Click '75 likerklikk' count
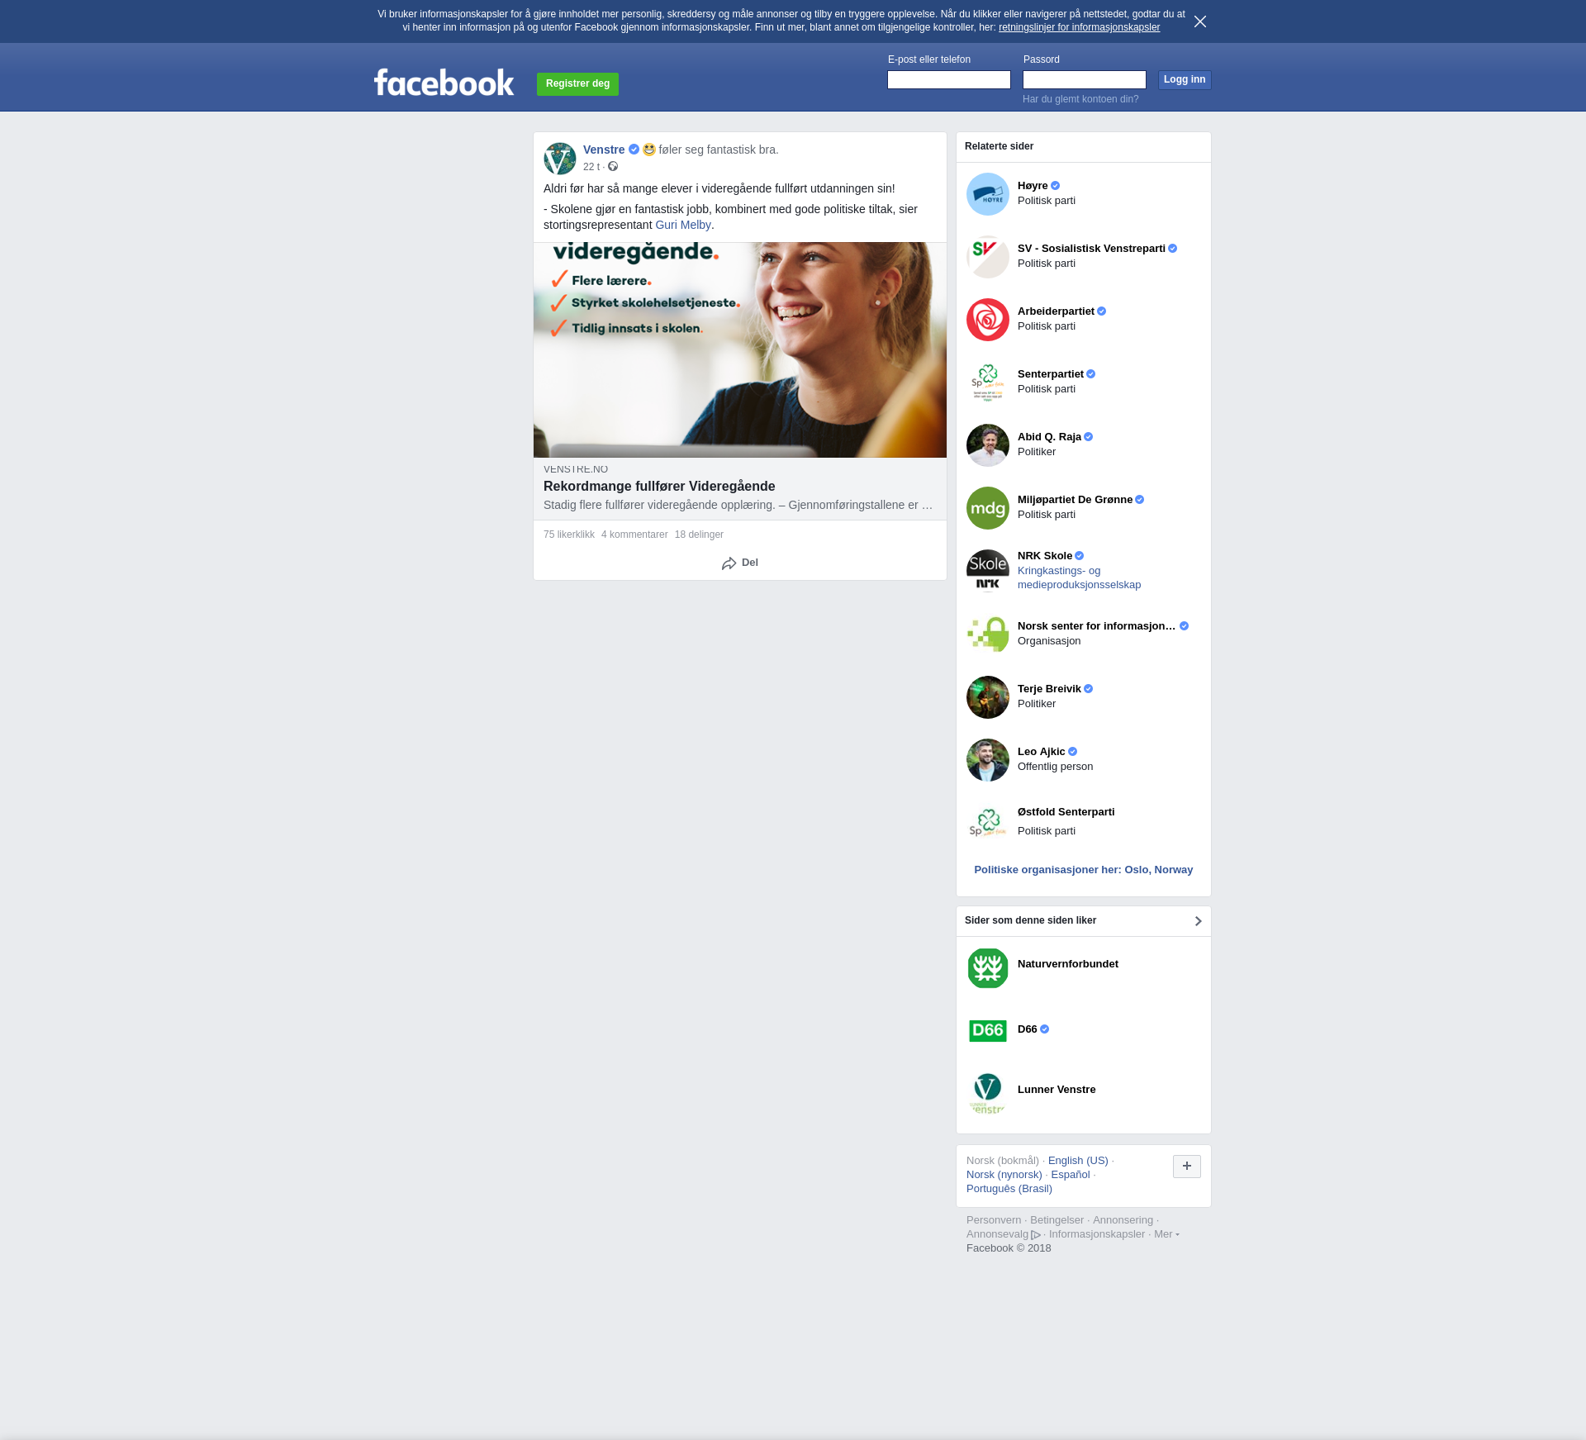This screenshot has width=1586, height=1440. (569, 535)
